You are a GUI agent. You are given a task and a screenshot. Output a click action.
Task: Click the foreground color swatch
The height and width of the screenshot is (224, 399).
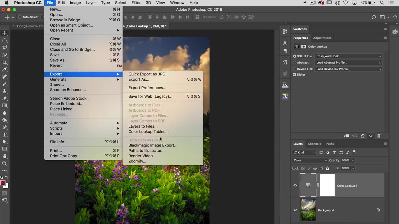[3, 183]
